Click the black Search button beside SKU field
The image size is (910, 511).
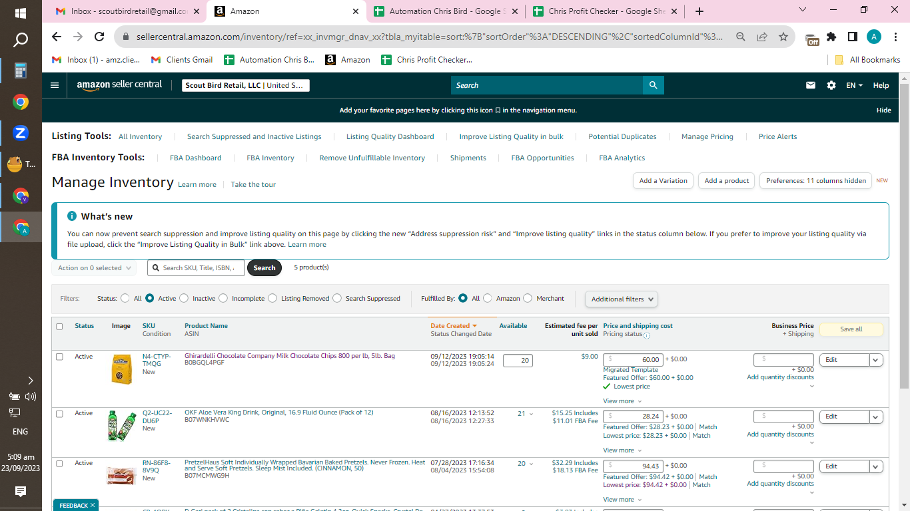pyautogui.click(x=264, y=268)
